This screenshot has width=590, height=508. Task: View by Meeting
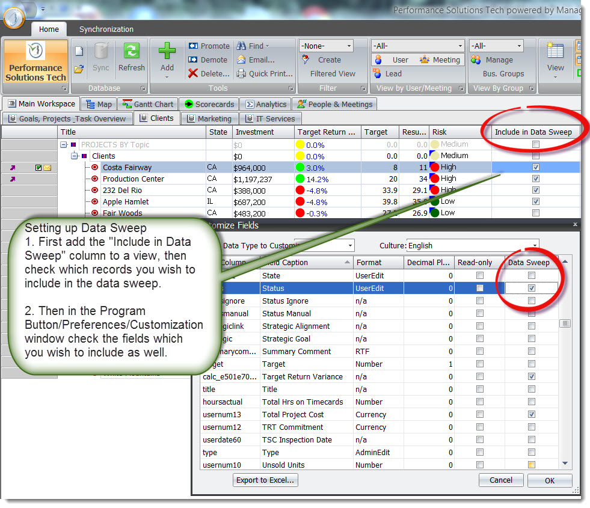440,60
